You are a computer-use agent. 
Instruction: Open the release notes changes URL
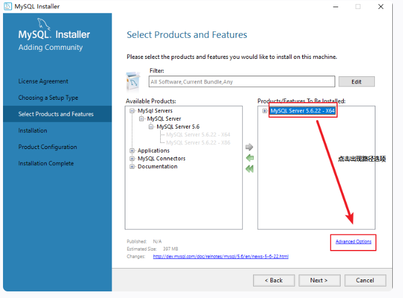[x=221, y=257]
